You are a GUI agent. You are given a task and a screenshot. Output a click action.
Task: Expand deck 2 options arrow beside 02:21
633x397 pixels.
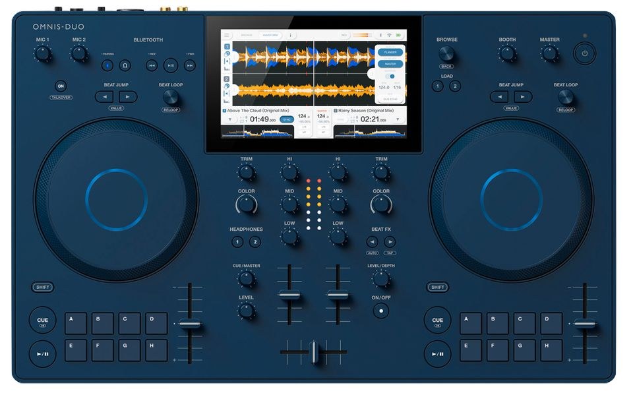398,119
